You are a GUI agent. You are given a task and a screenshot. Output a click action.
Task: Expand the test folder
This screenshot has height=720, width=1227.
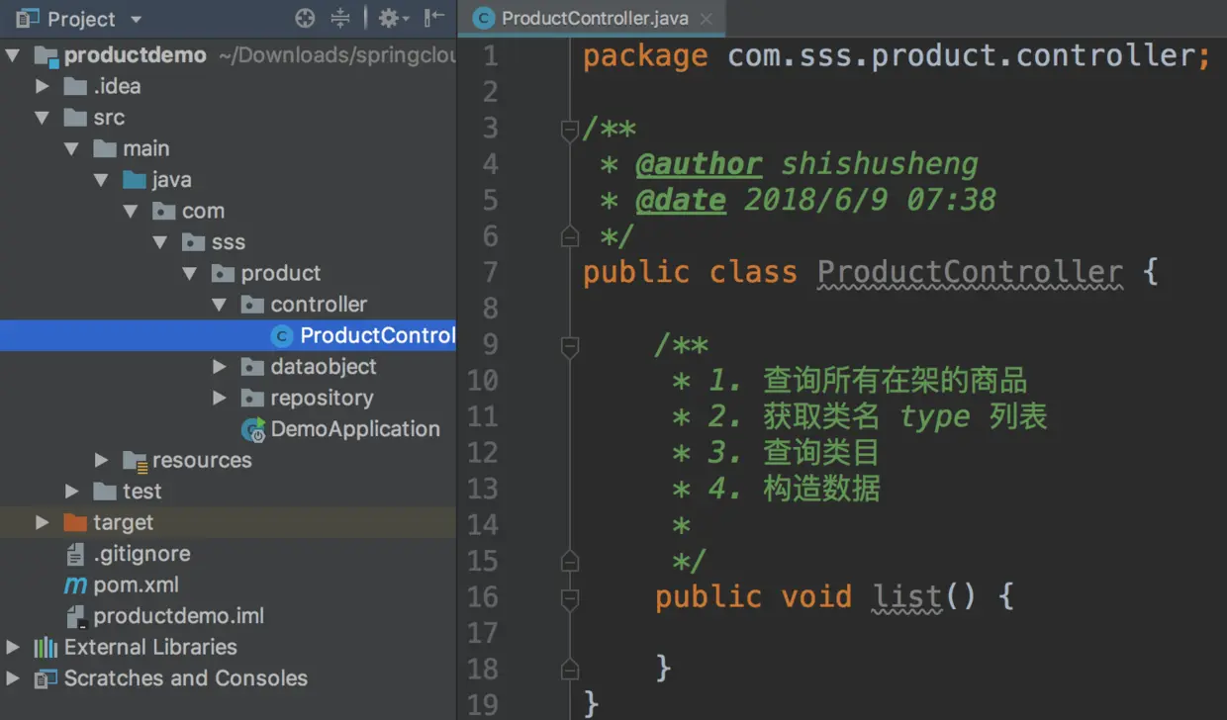[x=72, y=492]
